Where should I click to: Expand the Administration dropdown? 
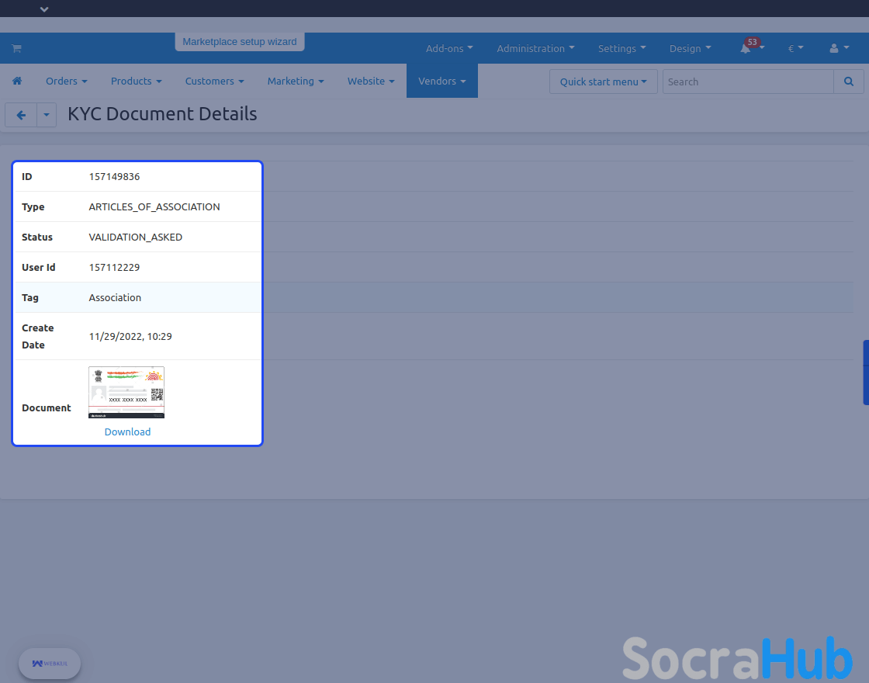535,48
